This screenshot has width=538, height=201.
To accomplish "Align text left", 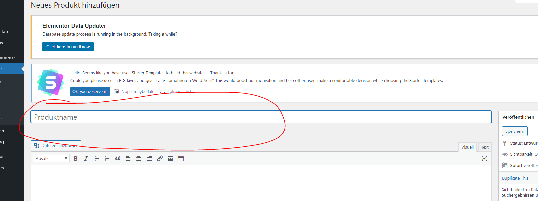I will pos(128,159).
